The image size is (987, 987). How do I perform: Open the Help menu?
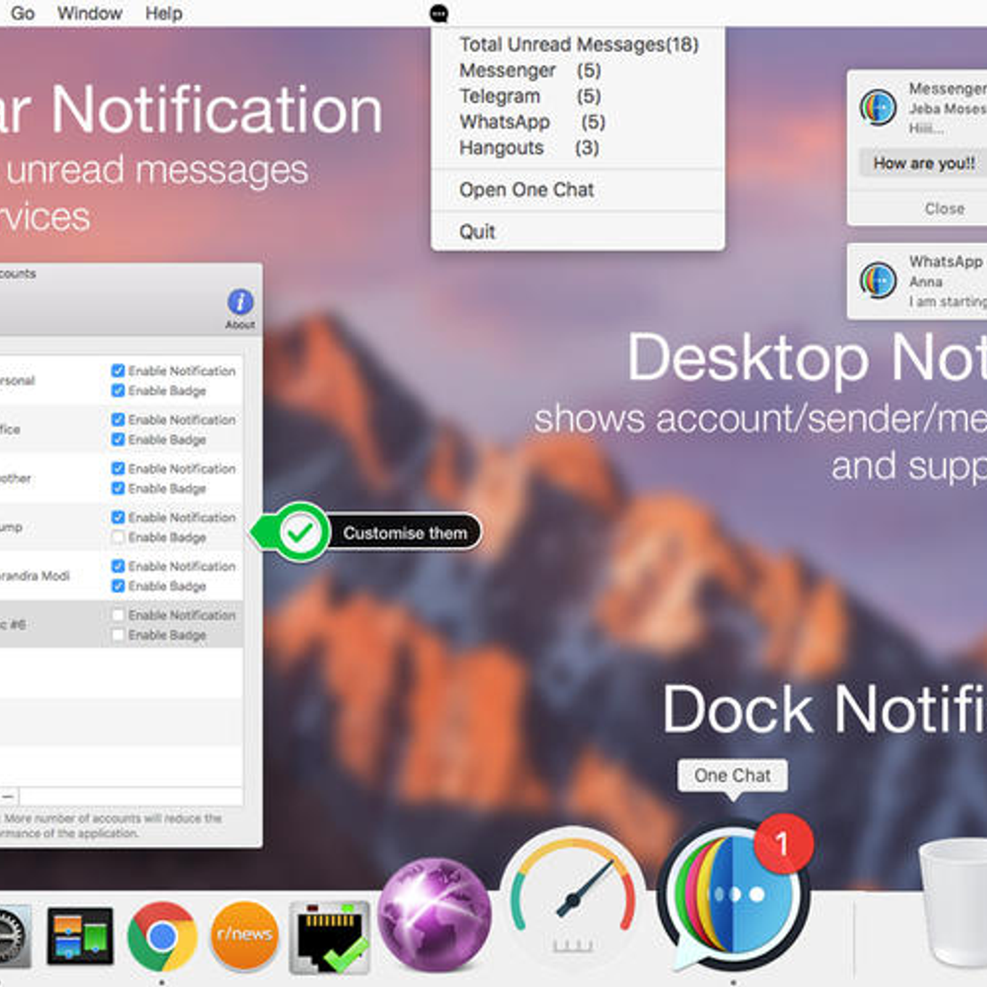click(163, 13)
